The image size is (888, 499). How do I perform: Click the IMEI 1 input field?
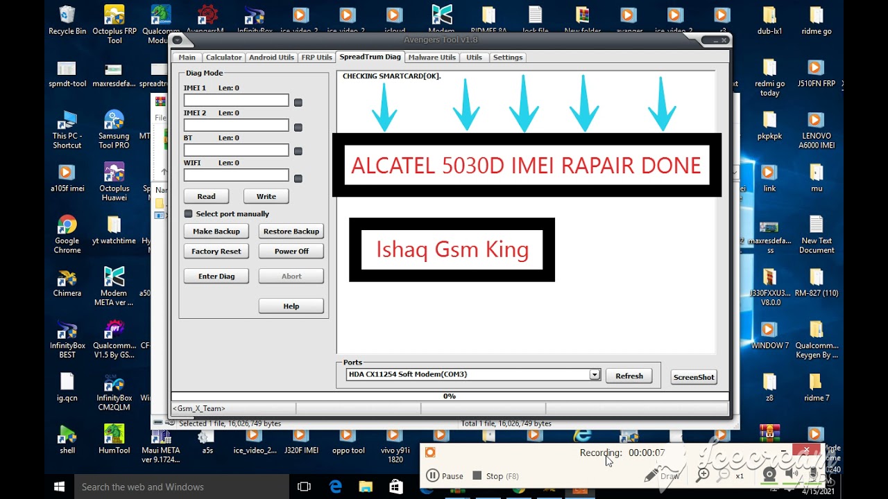click(x=236, y=100)
